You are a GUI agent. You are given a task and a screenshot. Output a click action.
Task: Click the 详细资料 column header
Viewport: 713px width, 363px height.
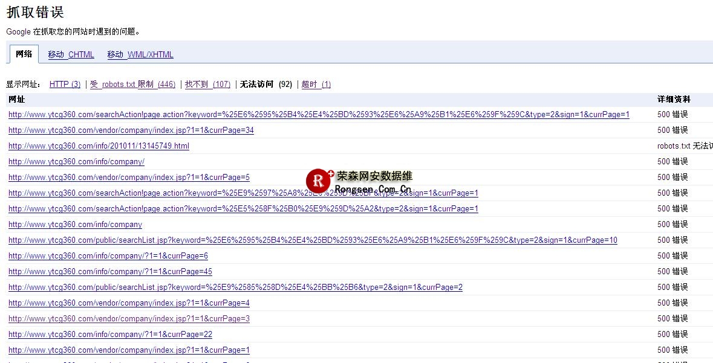674,99
